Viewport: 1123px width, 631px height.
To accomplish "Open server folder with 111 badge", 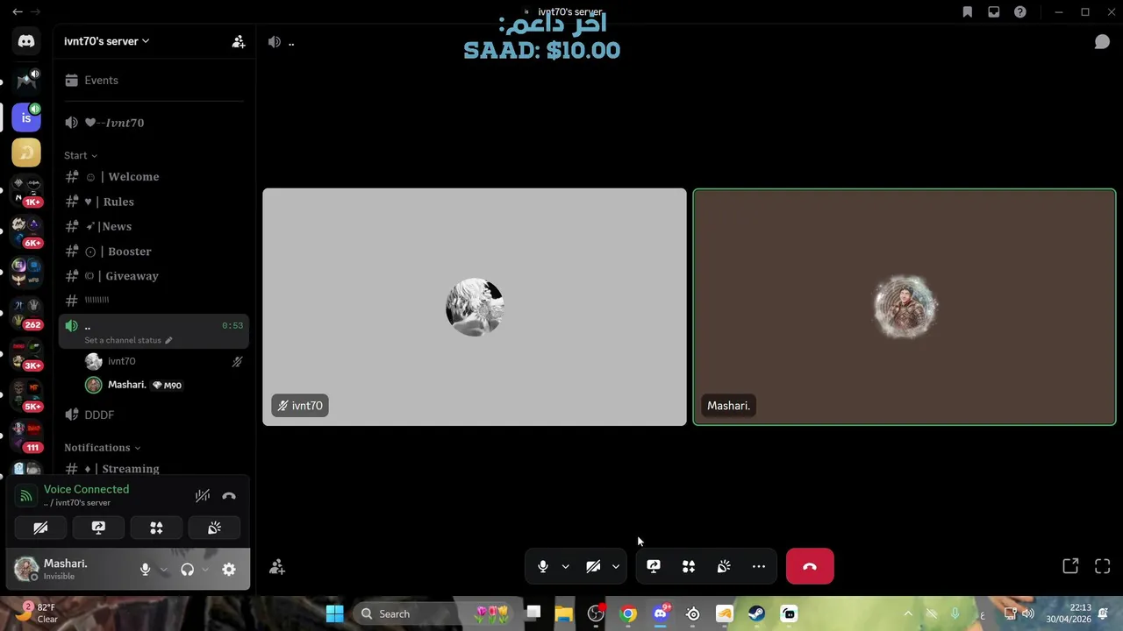I will pyautogui.click(x=26, y=436).
